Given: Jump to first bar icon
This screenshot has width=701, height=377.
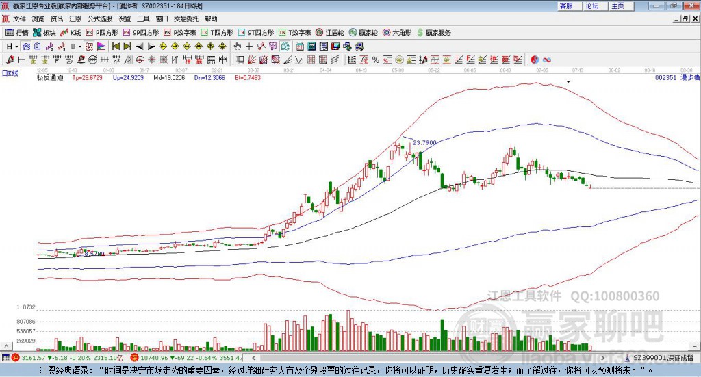Looking at the screenshot, I should coord(116,47).
